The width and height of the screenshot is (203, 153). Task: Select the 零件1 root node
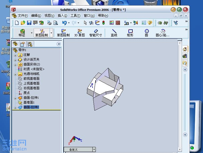[x=22, y=50]
